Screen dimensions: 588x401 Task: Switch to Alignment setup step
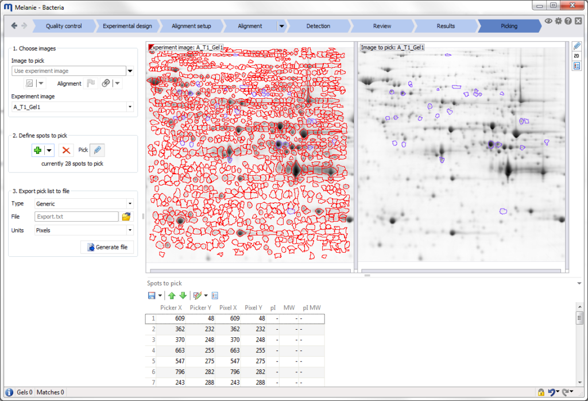191,26
